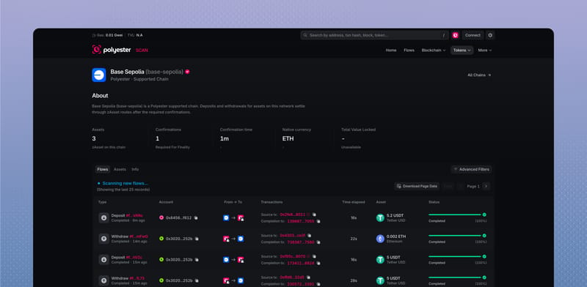Click the Tether icon in the Deposit 5 USDT row
587x287 pixels.
pos(380,259)
